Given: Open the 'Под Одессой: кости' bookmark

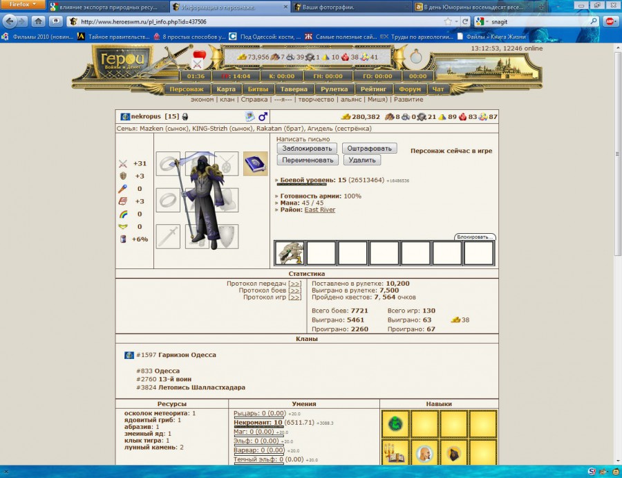Looking at the screenshot, I should click(x=265, y=37).
